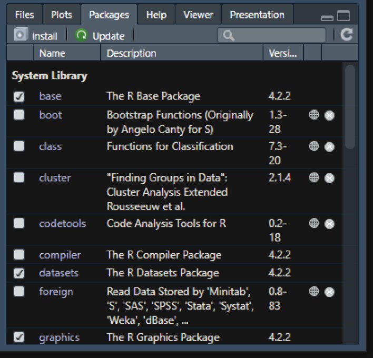The width and height of the screenshot is (373, 358).
Task: Uncheck the base package checkbox
Action: pyautogui.click(x=19, y=97)
